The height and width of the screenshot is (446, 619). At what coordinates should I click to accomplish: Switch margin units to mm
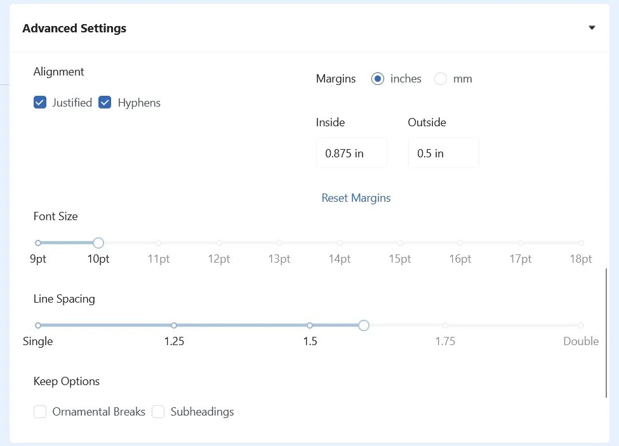tap(441, 79)
